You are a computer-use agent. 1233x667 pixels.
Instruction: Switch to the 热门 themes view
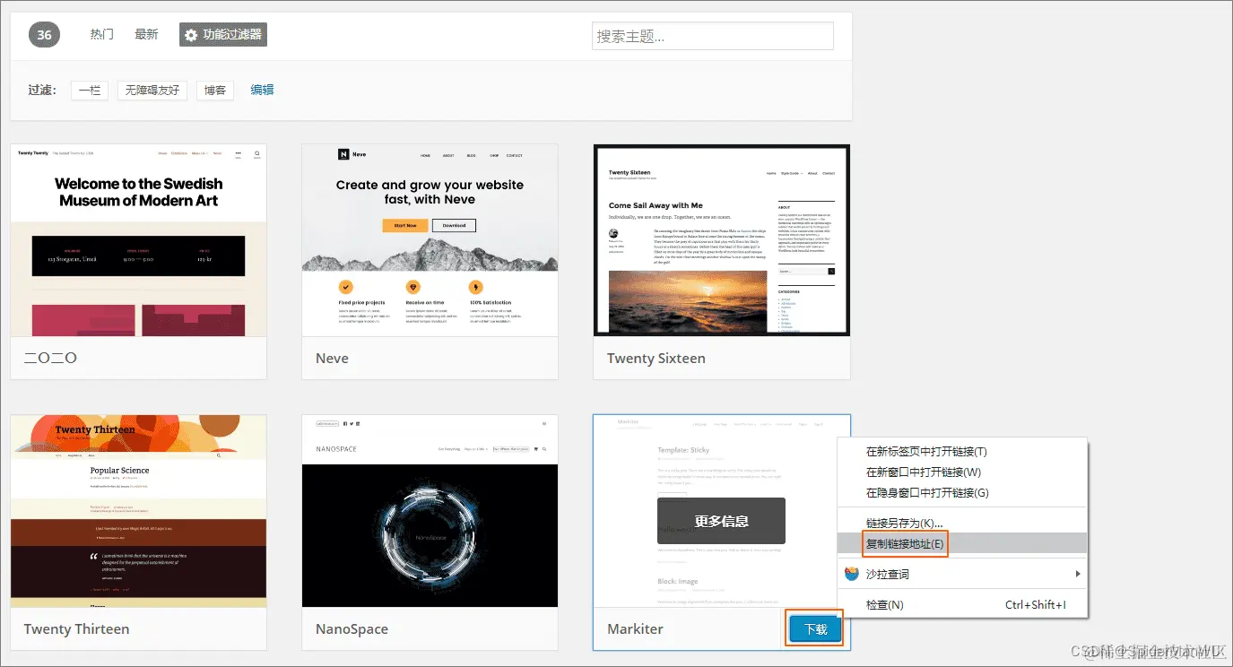[100, 34]
